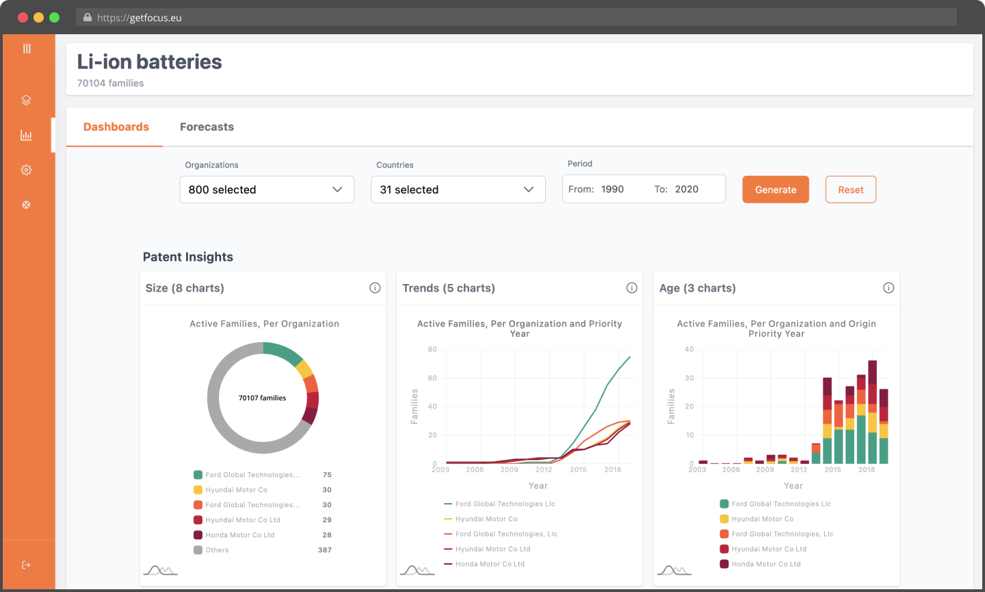Toggle Honda Motor Co Ltd in Age legend
Viewport: 985px width, 592px height.
[x=760, y=564]
